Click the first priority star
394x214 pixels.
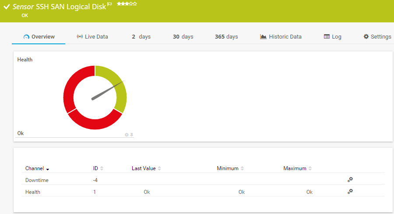point(119,4)
